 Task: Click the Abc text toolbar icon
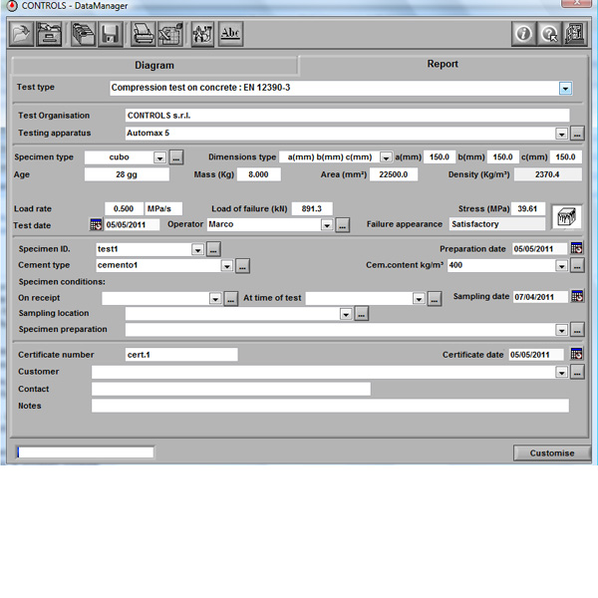[230, 34]
